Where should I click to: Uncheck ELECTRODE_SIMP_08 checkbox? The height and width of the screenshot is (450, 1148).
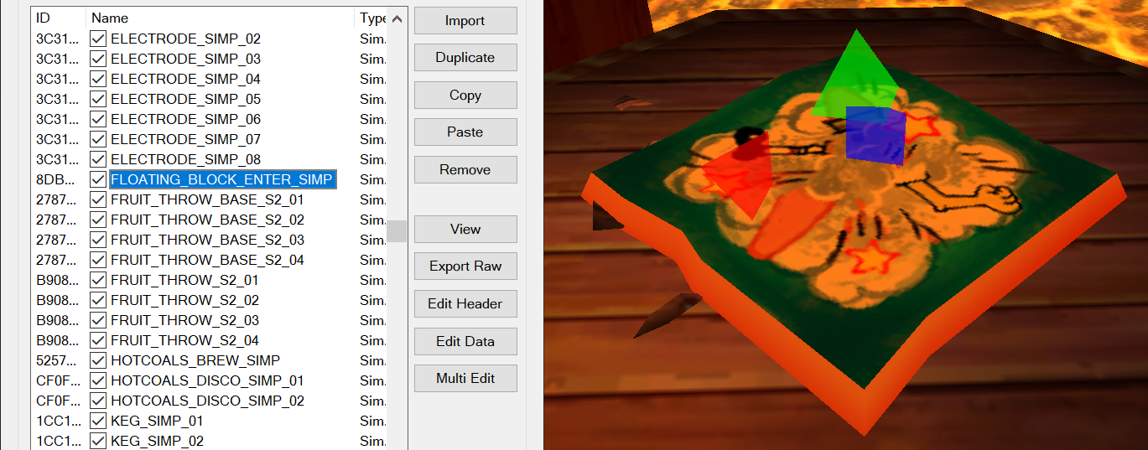98,159
